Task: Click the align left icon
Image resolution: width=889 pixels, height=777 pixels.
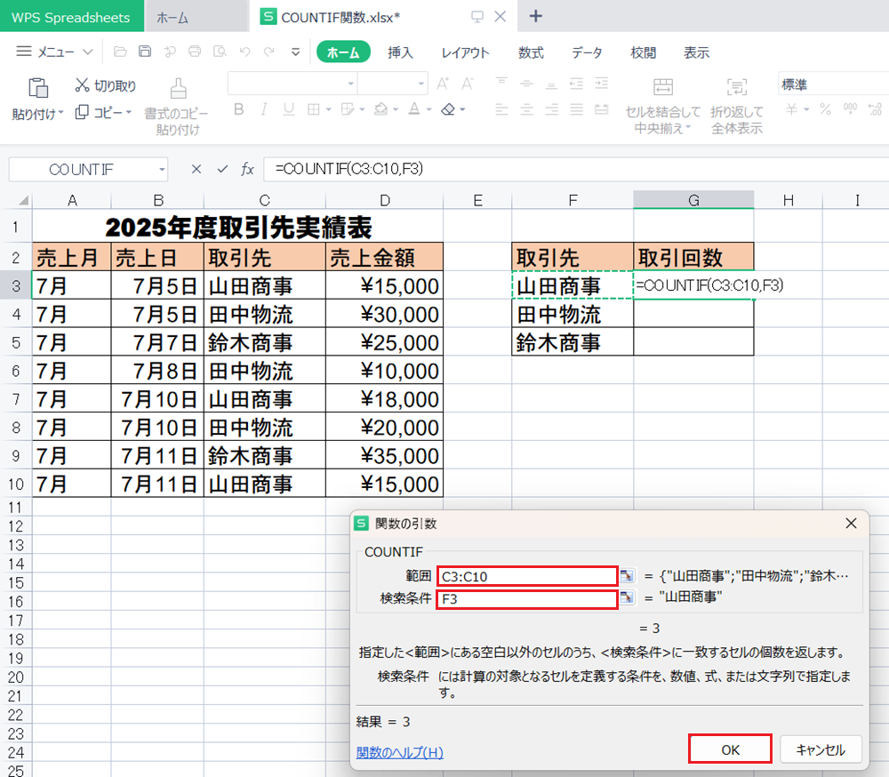Action: coord(501,109)
